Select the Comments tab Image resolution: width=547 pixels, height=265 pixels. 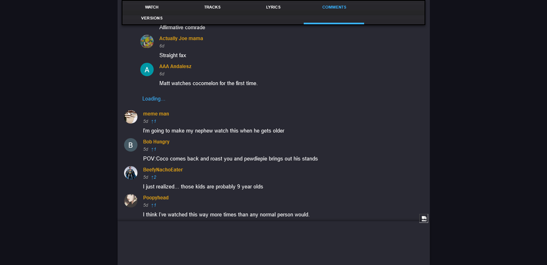click(334, 7)
